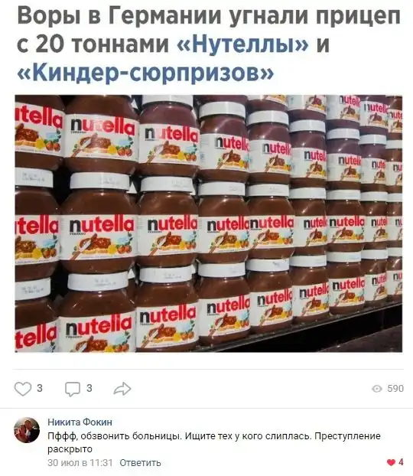Click the headline words с 20 тоннами
Screen dimensions: 413x476
point(93,44)
